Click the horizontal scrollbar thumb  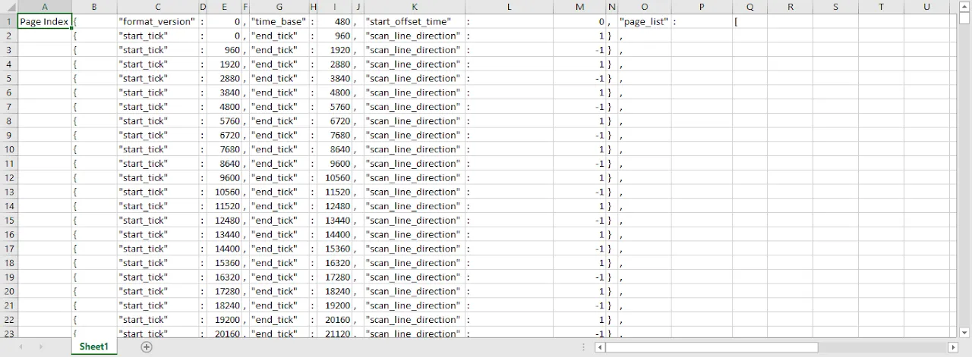point(712,347)
